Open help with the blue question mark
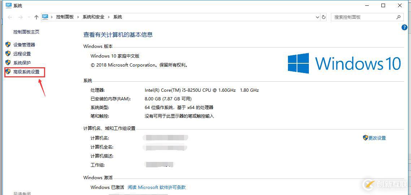This screenshot has height=195, width=411. [x=404, y=27]
